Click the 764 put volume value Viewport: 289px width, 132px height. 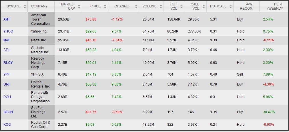tap(170, 74)
